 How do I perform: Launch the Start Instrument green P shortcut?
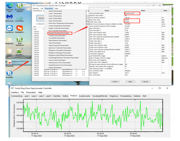pos(20,40)
